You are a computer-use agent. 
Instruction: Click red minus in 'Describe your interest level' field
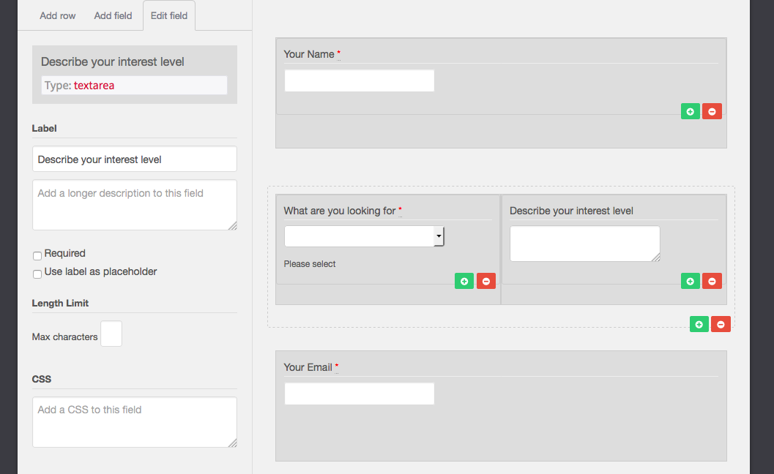tap(712, 281)
